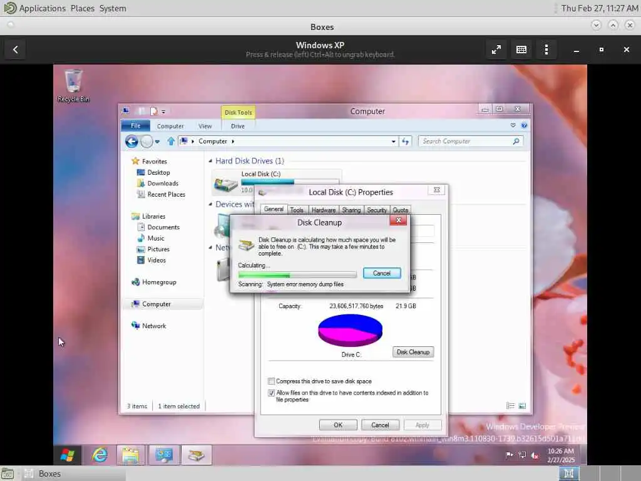Collapse the Hard Disk Drives group

pyautogui.click(x=210, y=161)
